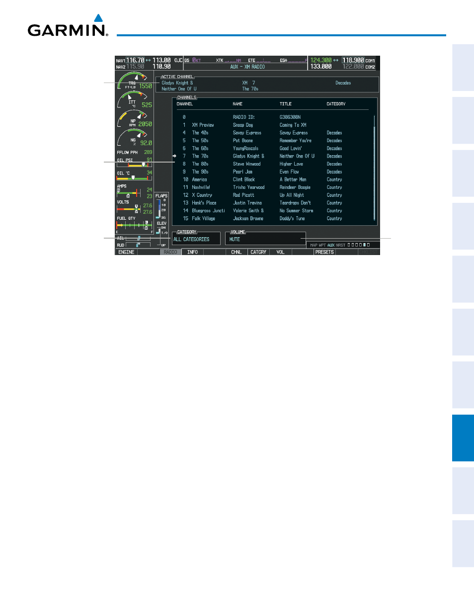
Task: Click the NAME column header
Action: coord(237,104)
